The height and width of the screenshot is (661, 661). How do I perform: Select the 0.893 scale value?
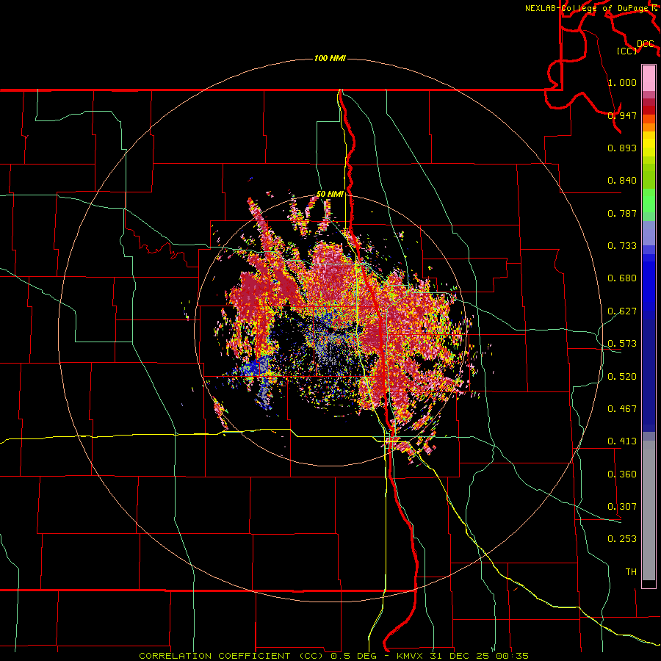pos(622,148)
